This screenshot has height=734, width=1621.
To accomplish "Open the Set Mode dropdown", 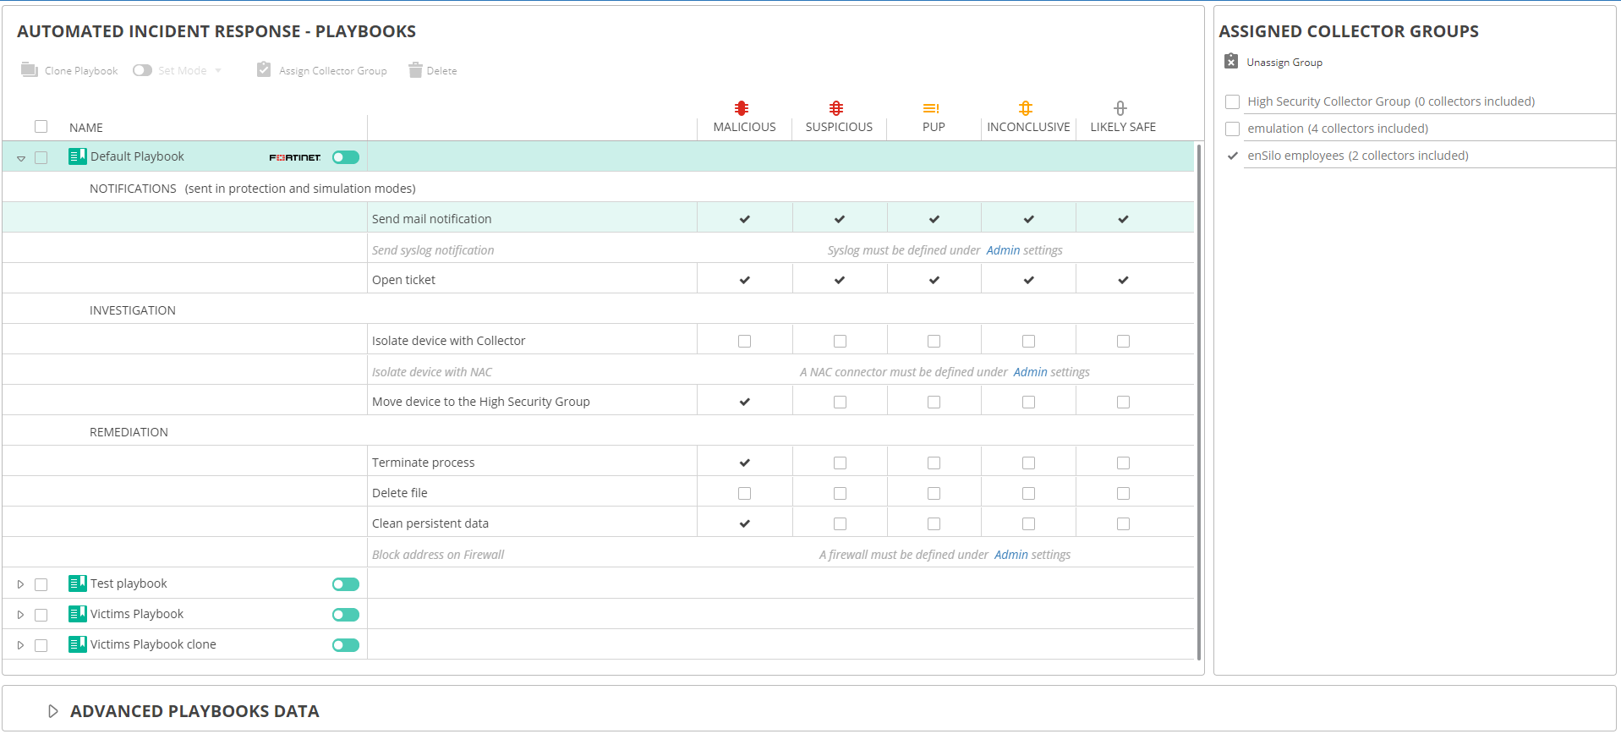I will pyautogui.click(x=218, y=70).
